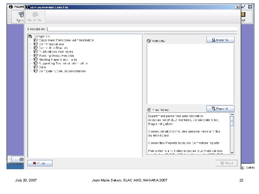Select Supporting Technical Information category
The height and width of the screenshot is (194, 259).
coord(63,63)
